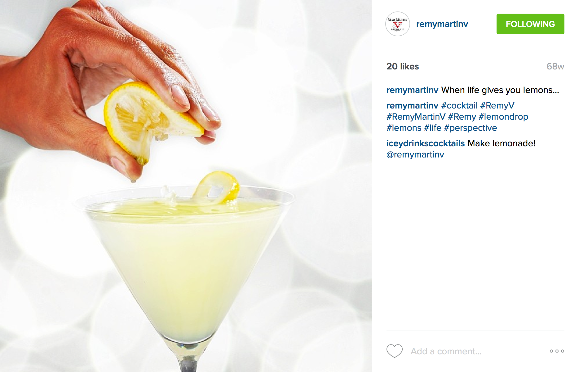Open the #cocktail hashtag
579x372 pixels.
pos(459,106)
